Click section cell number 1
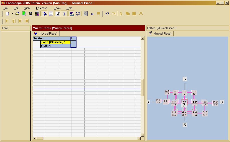 pyautogui.click(x=73, y=38)
